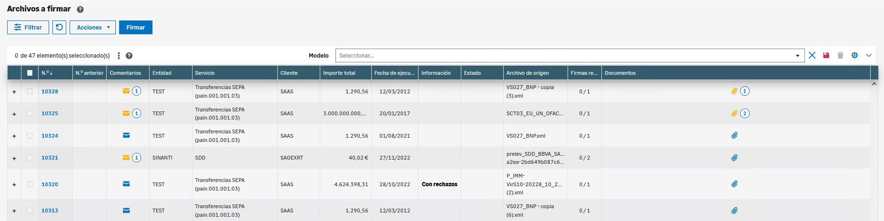This screenshot has height=221, width=884.
Task: Open the attachment paperclip for row 10324
Action: (x=734, y=136)
